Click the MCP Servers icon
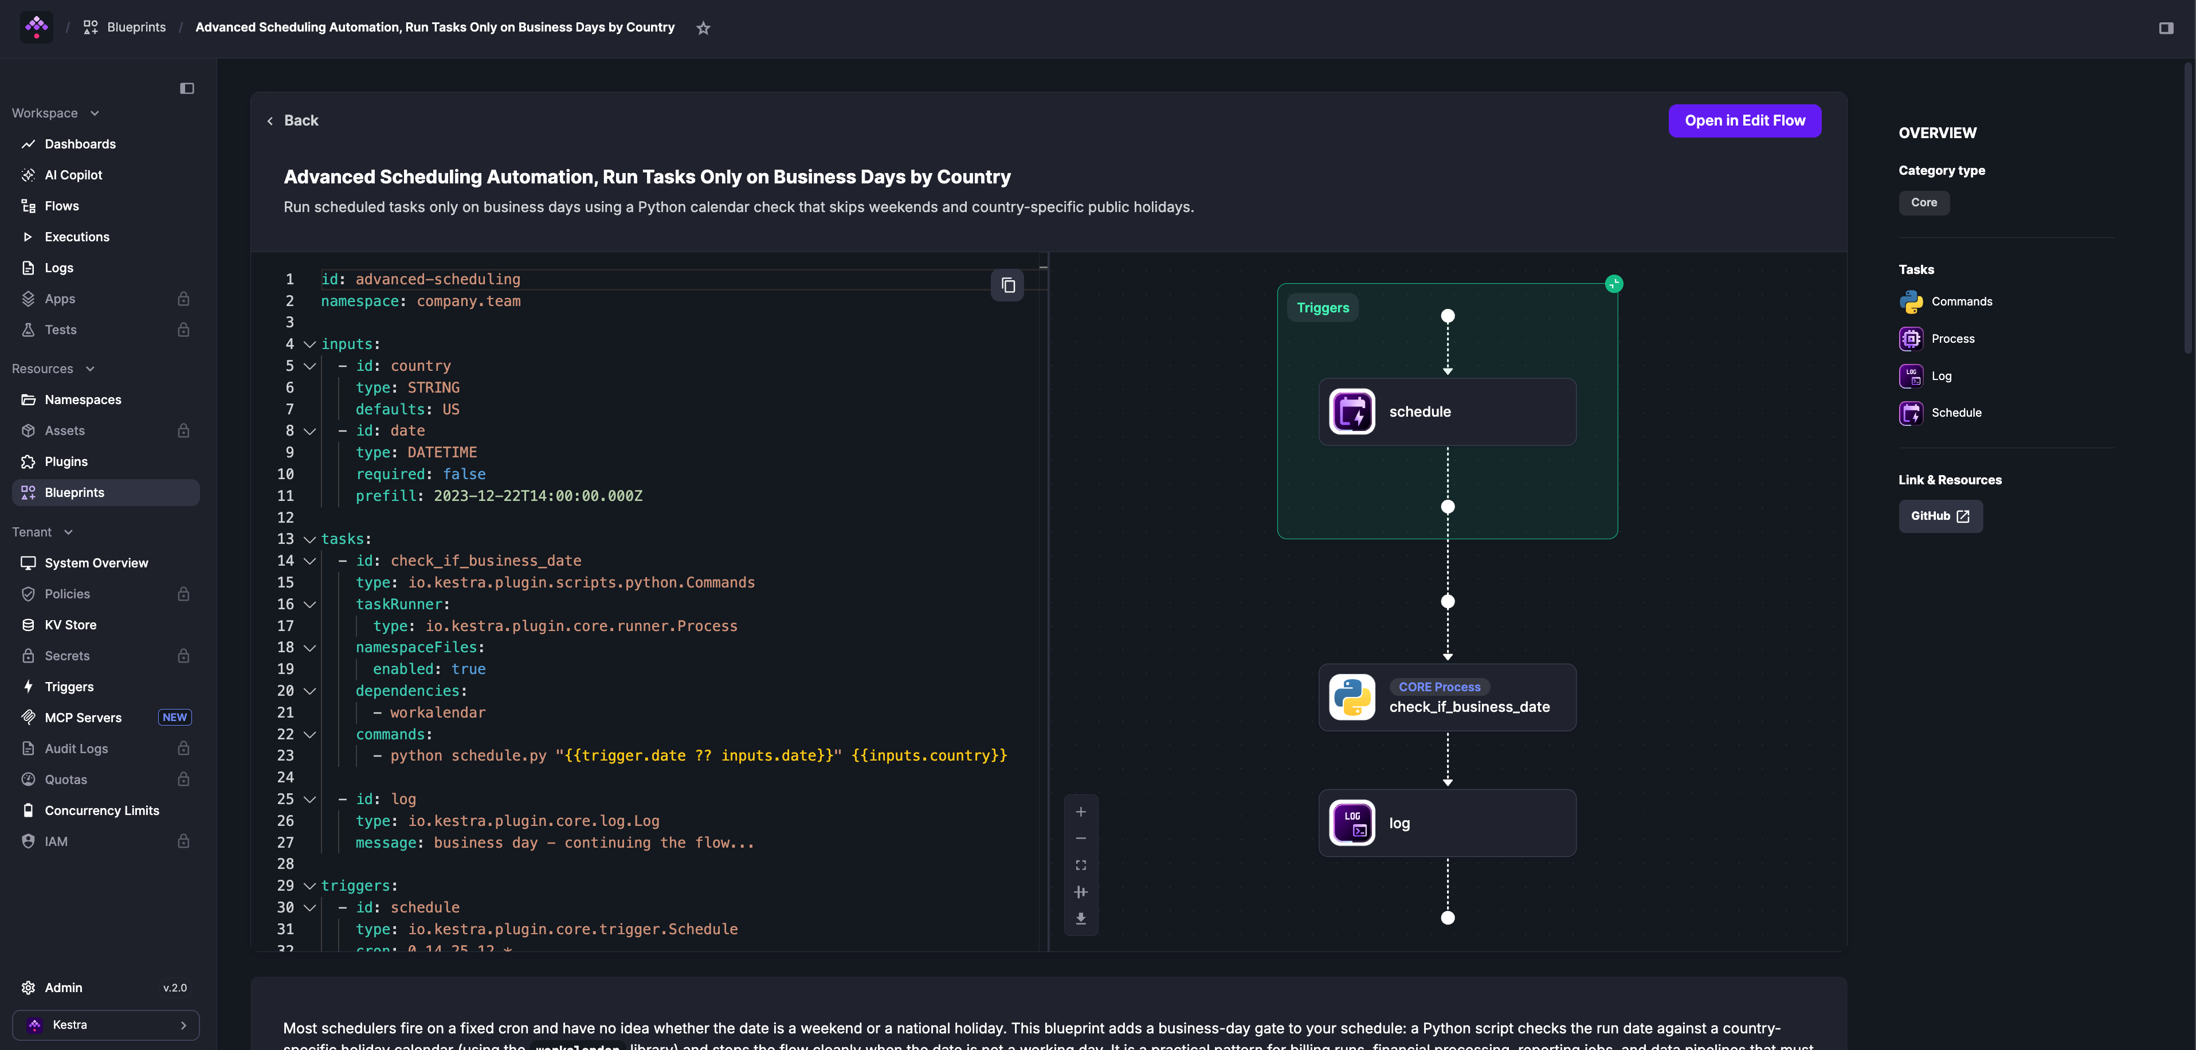This screenshot has width=2196, height=1050. point(28,718)
